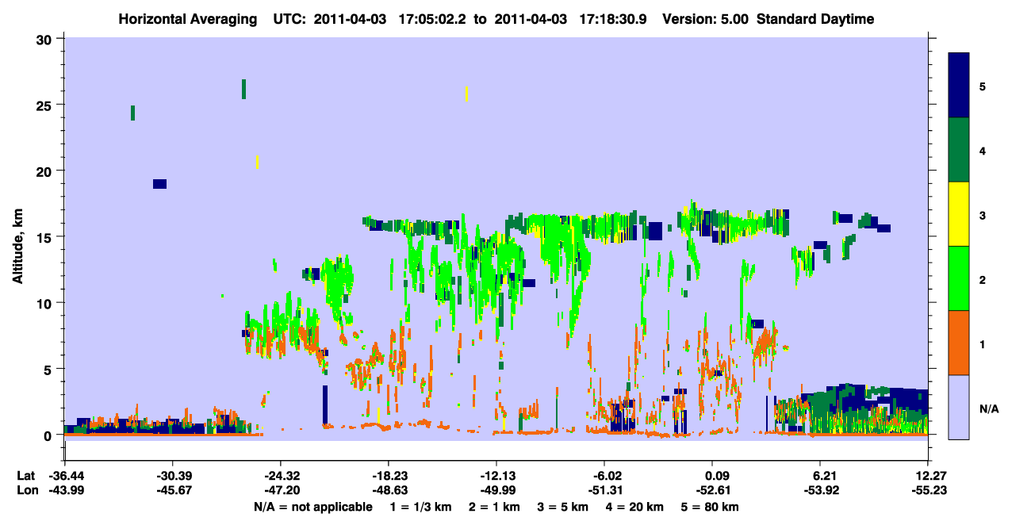
Task: Click latitude value '-30.39'
Action: coord(172,476)
